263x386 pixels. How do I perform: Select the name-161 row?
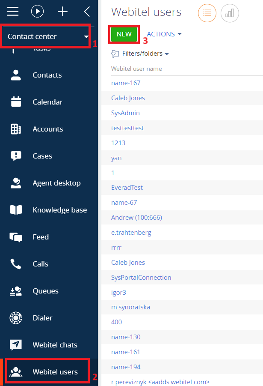182,352
